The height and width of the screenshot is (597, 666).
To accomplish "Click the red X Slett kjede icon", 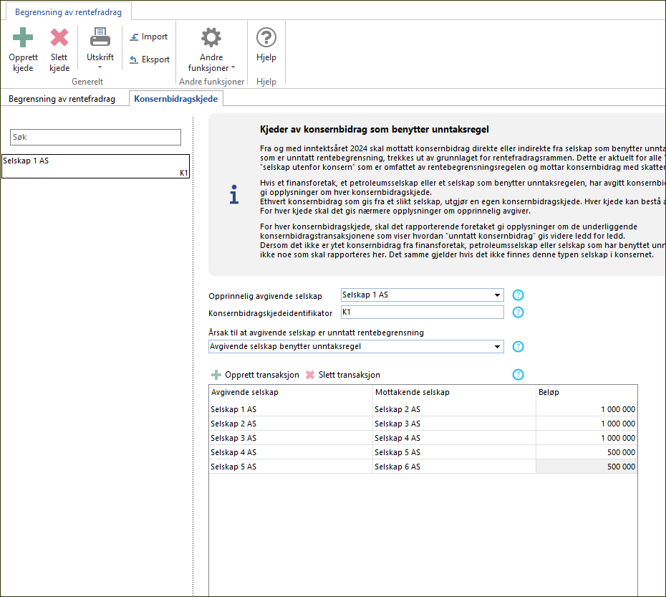I will (59, 37).
